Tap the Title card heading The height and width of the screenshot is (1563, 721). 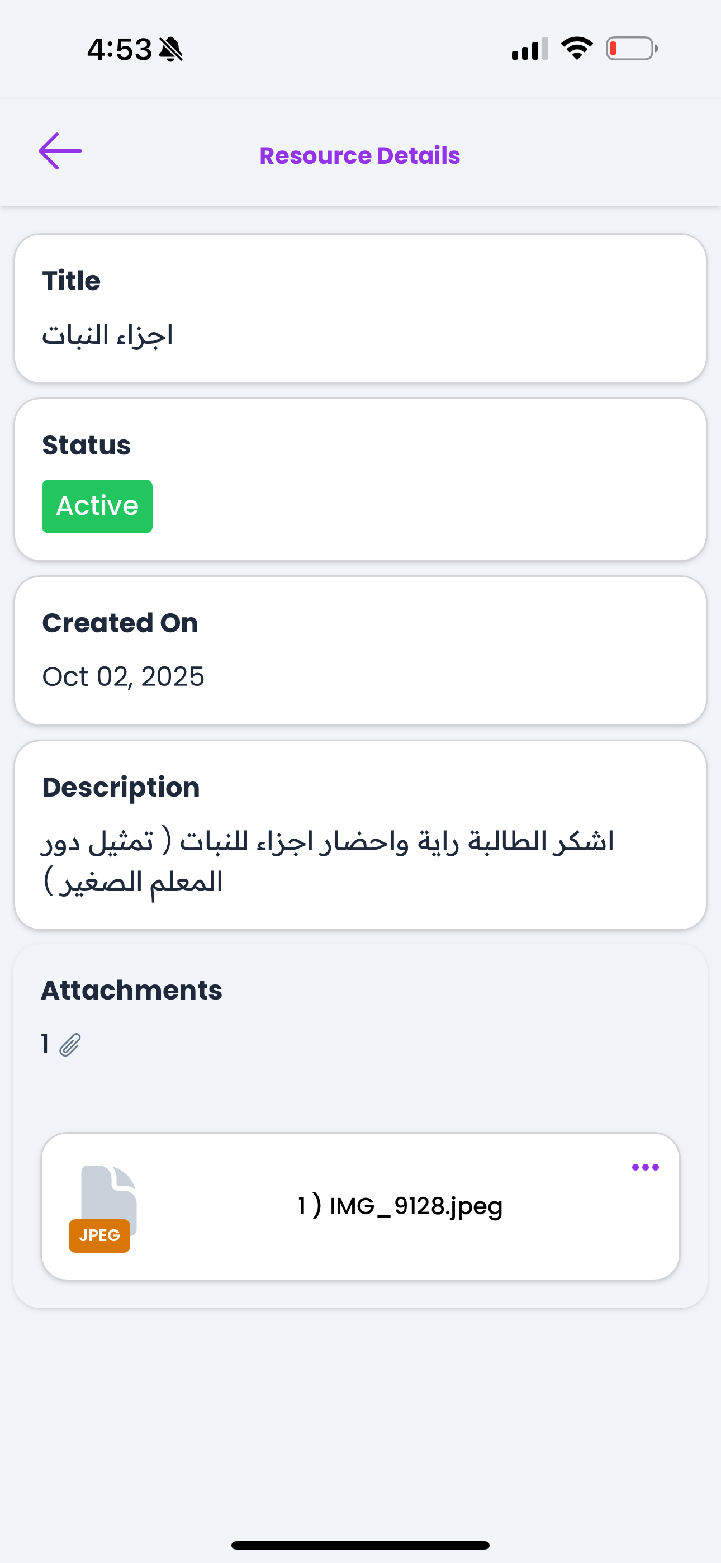pyautogui.click(x=71, y=281)
